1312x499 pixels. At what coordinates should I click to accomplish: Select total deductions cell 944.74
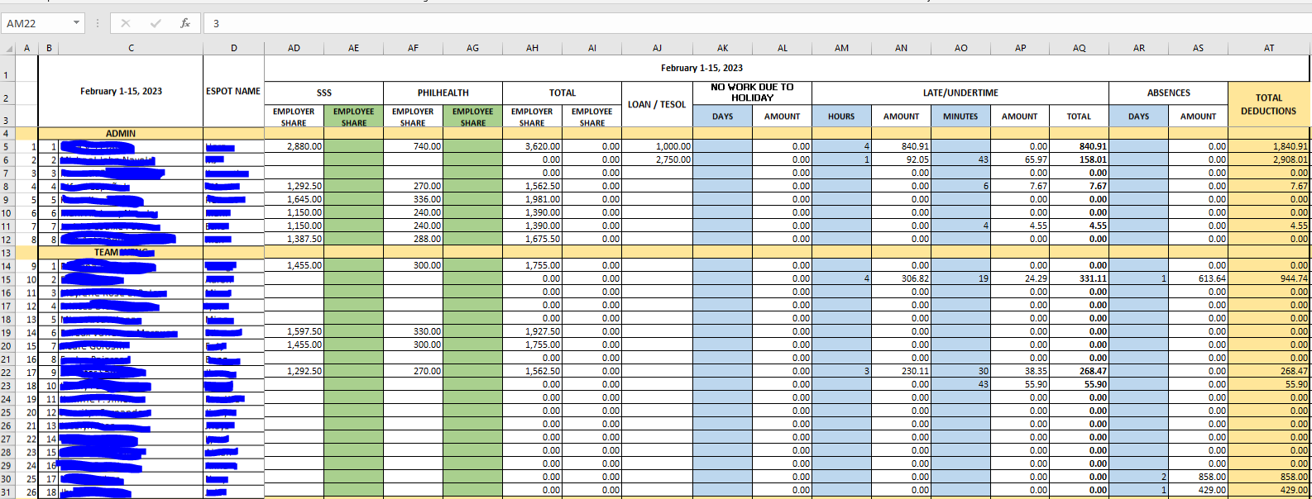click(1269, 278)
